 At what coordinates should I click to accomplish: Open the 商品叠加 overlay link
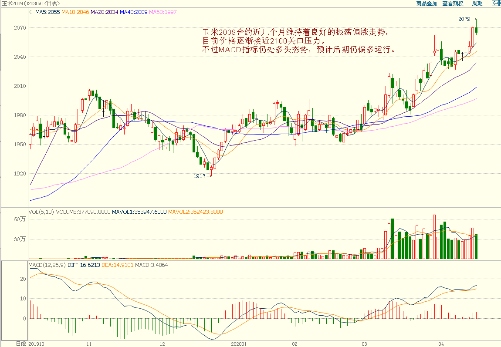[x=427, y=3]
